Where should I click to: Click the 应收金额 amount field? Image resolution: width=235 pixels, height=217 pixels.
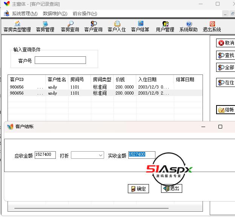(x=45, y=155)
